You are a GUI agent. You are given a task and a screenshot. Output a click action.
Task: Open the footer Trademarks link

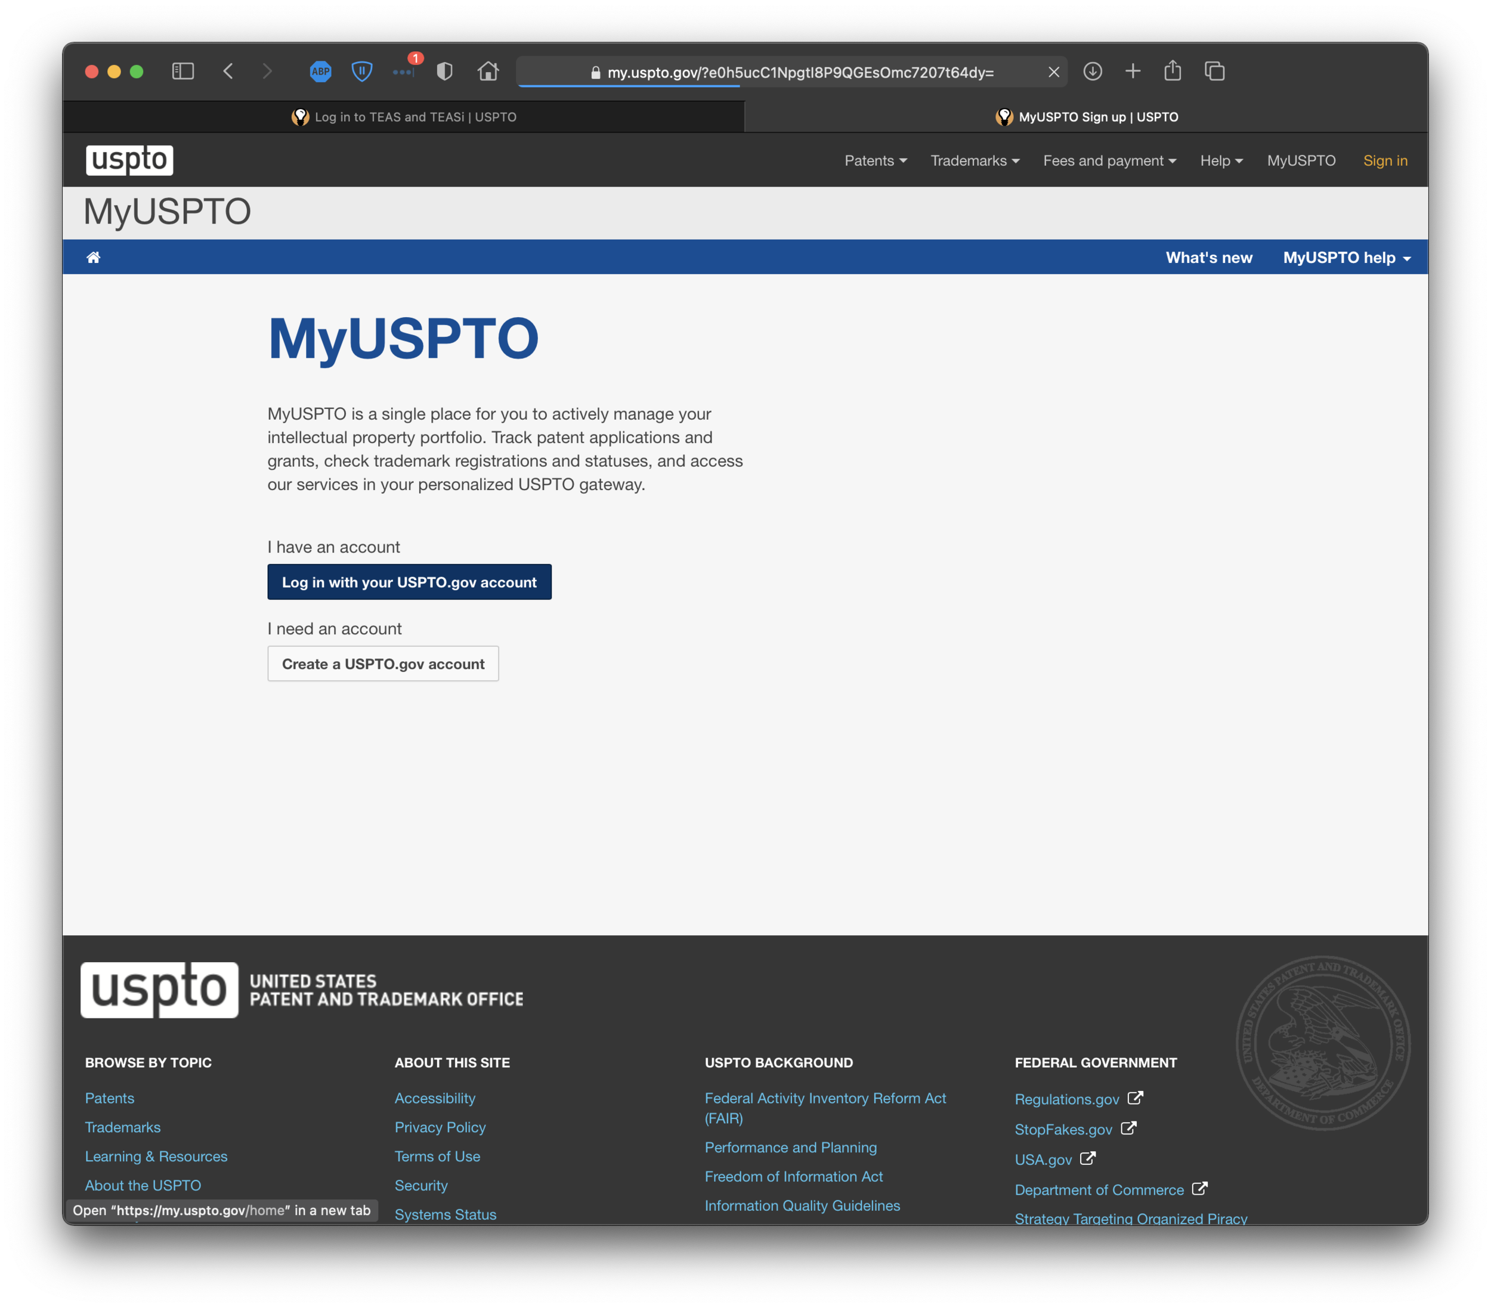(122, 1127)
